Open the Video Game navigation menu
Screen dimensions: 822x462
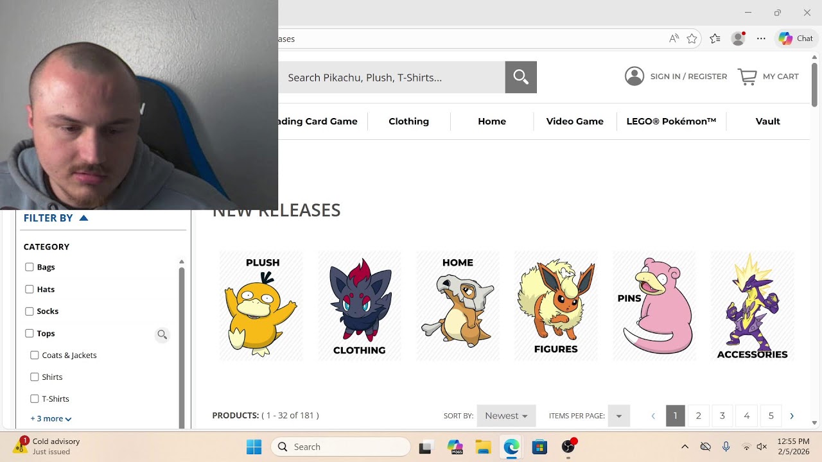click(575, 121)
